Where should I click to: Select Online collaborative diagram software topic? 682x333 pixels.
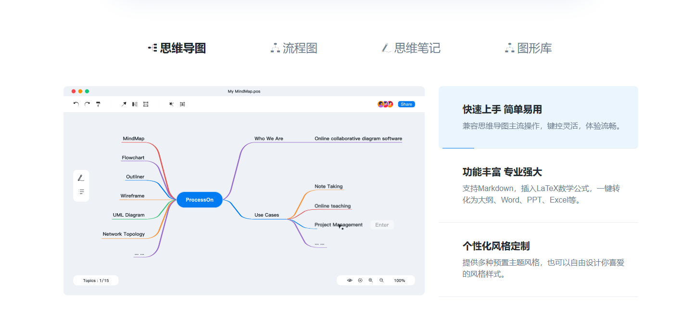click(358, 139)
